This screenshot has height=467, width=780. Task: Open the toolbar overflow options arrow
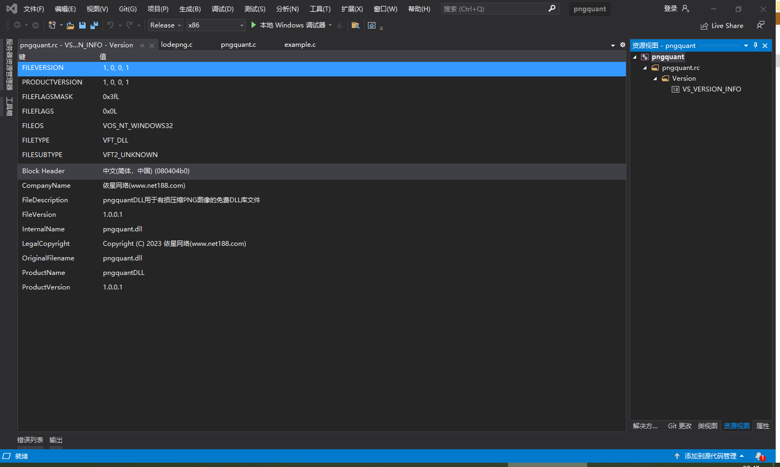point(381,27)
